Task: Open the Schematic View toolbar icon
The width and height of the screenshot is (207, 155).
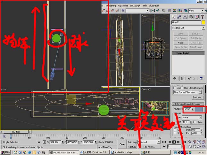Action: [174, 11]
